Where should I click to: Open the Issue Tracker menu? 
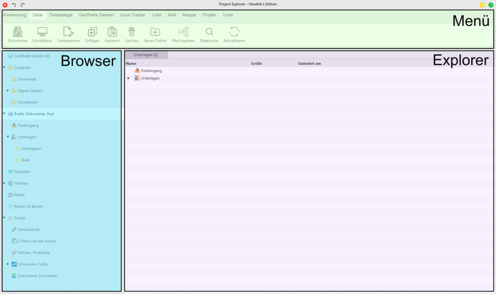(133, 15)
